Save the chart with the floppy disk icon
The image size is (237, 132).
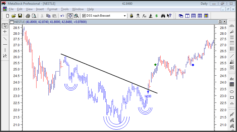20,16
